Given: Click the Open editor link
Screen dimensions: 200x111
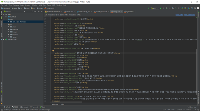Looking at the screenshot, I should [179, 15].
